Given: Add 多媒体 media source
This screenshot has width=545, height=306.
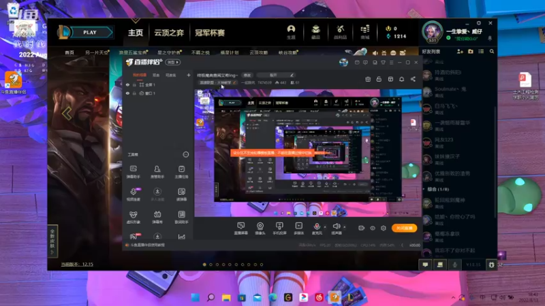Looking at the screenshot, I should point(298,228).
